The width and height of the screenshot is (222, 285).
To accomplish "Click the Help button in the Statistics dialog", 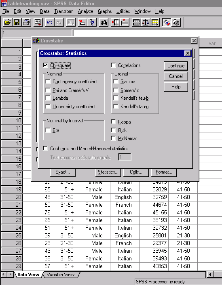I will click(x=176, y=87).
